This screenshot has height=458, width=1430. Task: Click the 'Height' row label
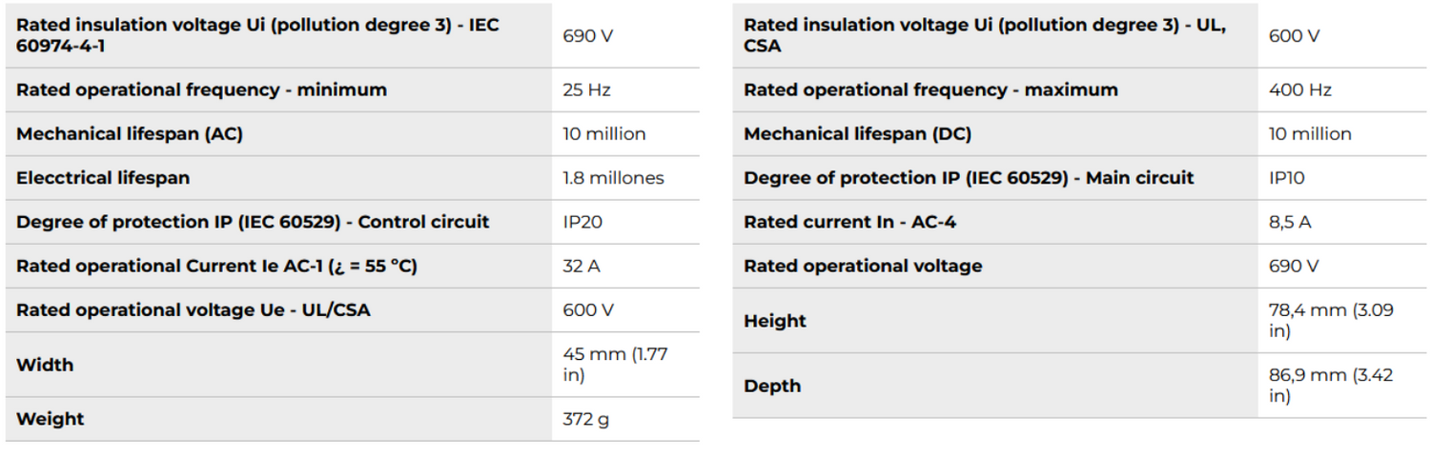point(774,321)
